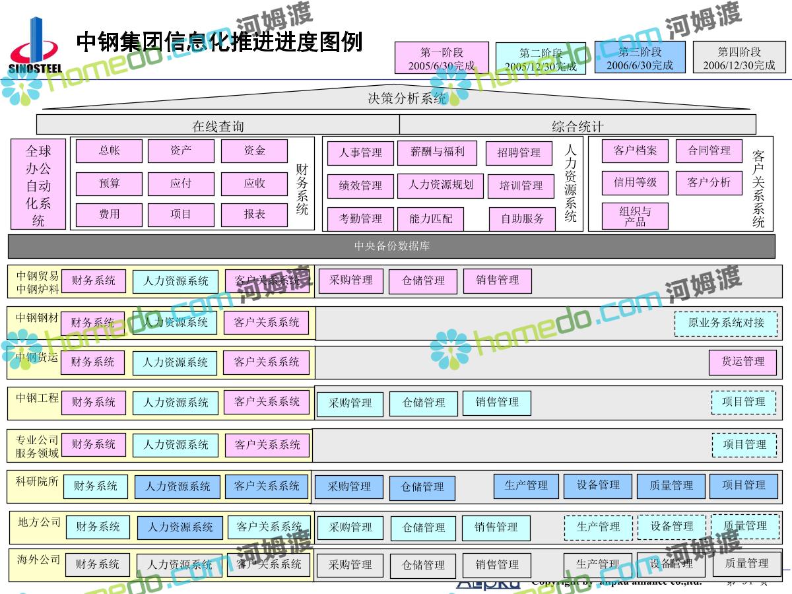Screen dimensions: 792x594
Task: Click 项目管理 in the 中钢工程 row
Action: (x=744, y=403)
